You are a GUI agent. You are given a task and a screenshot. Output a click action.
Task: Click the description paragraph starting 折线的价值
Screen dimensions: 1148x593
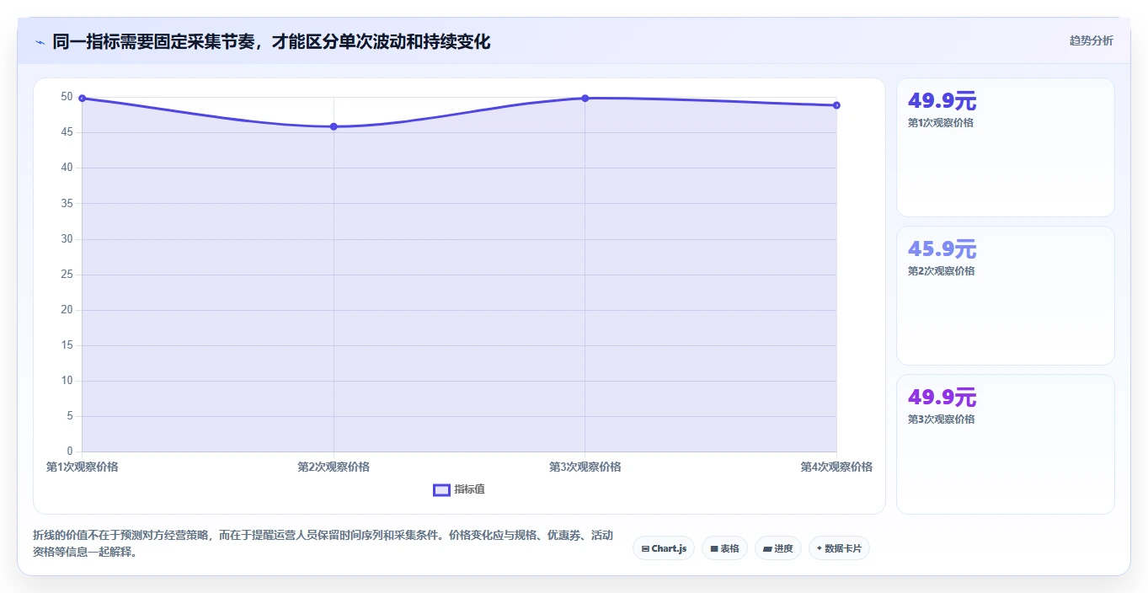point(323,544)
